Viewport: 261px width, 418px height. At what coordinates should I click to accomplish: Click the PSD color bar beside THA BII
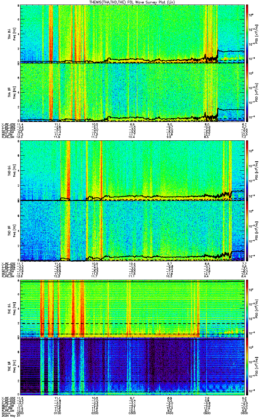[x=247, y=92]
